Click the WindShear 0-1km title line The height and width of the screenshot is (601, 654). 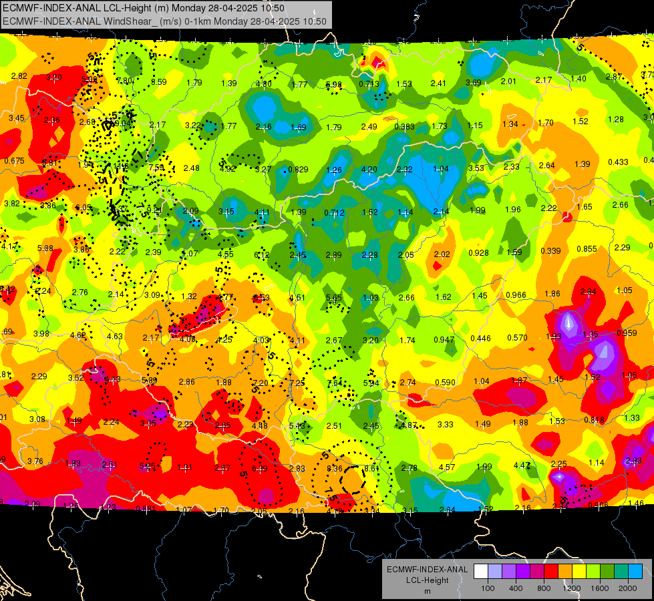point(164,21)
